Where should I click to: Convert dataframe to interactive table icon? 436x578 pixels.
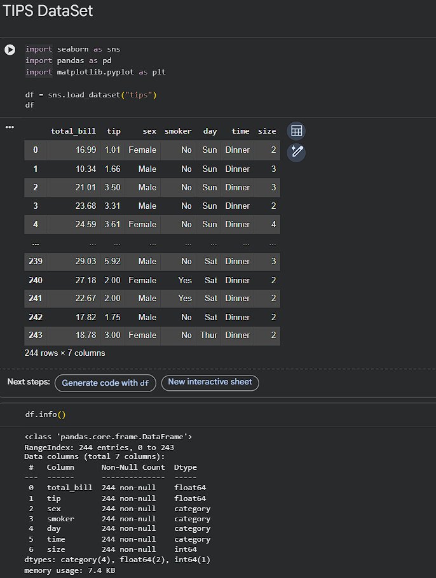296,131
